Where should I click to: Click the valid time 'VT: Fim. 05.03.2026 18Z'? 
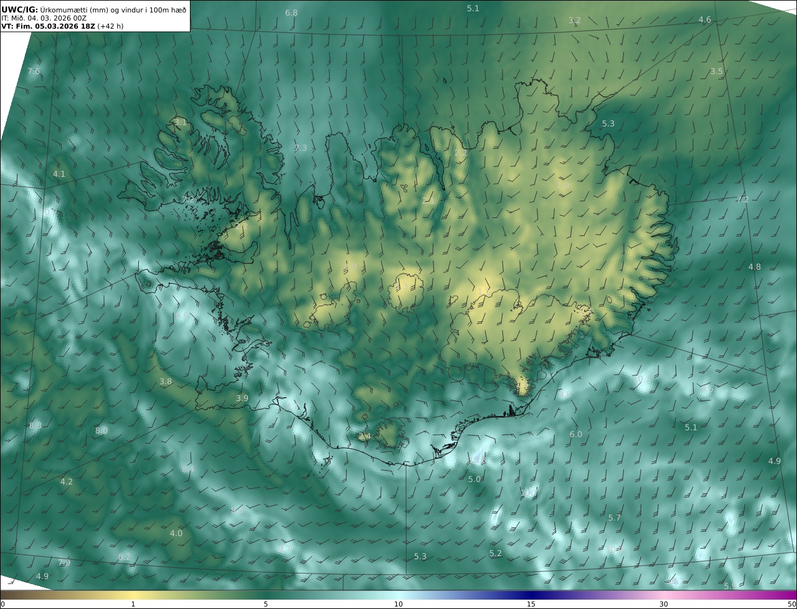coord(48,27)
